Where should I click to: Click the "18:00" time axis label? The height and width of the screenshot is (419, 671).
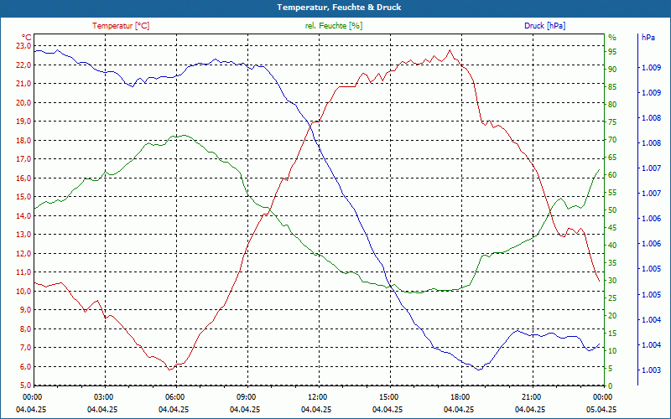point(460,397)
